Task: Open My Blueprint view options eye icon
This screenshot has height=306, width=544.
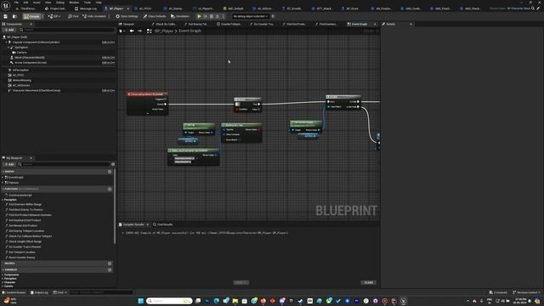Action: [113, 164]
